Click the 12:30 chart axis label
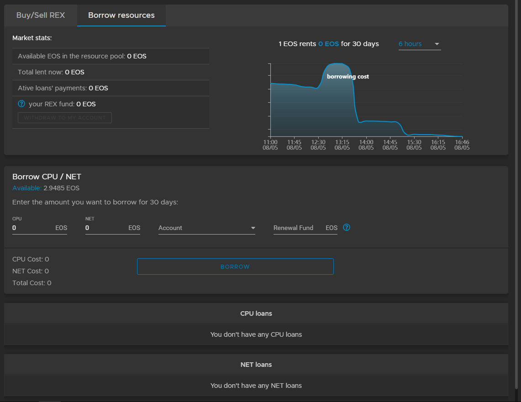This screenshot has width=521, height=402. (318, 145)
